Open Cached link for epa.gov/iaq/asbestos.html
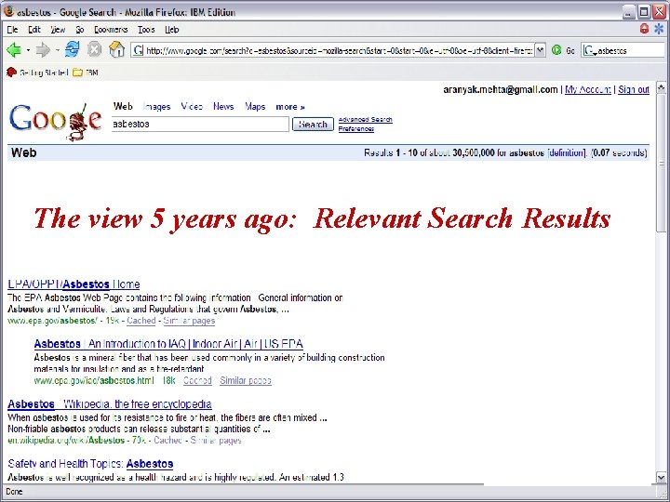670x502 pixels. point(197,380)
